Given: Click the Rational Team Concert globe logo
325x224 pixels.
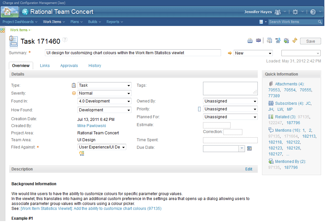Looking at the screenshot, I should pos(25,12).
